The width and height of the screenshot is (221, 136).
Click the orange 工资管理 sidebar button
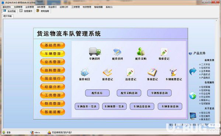(x=53, y=95)
